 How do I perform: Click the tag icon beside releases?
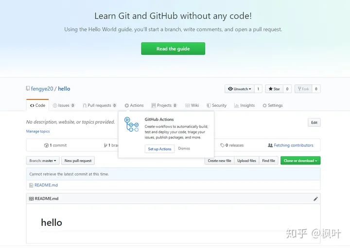click(222, 145)
